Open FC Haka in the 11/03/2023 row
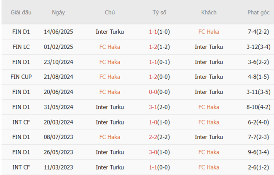The width and height of the screenshot is (274, 175). (x=209, y=167)
